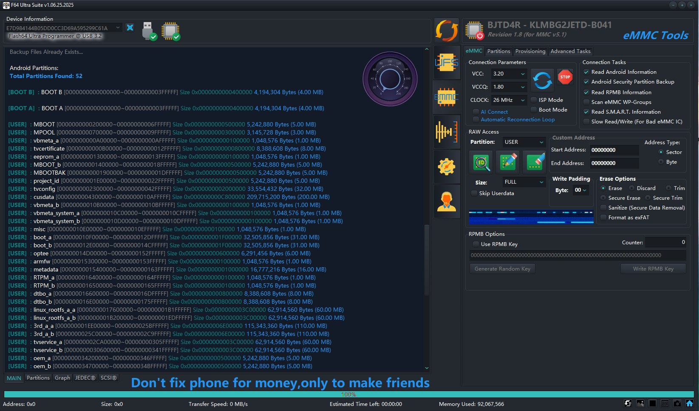Toggle Android Security Partition Backup checkbox
The width and height of the screenshot is (699, 411).
coord(586,82)
